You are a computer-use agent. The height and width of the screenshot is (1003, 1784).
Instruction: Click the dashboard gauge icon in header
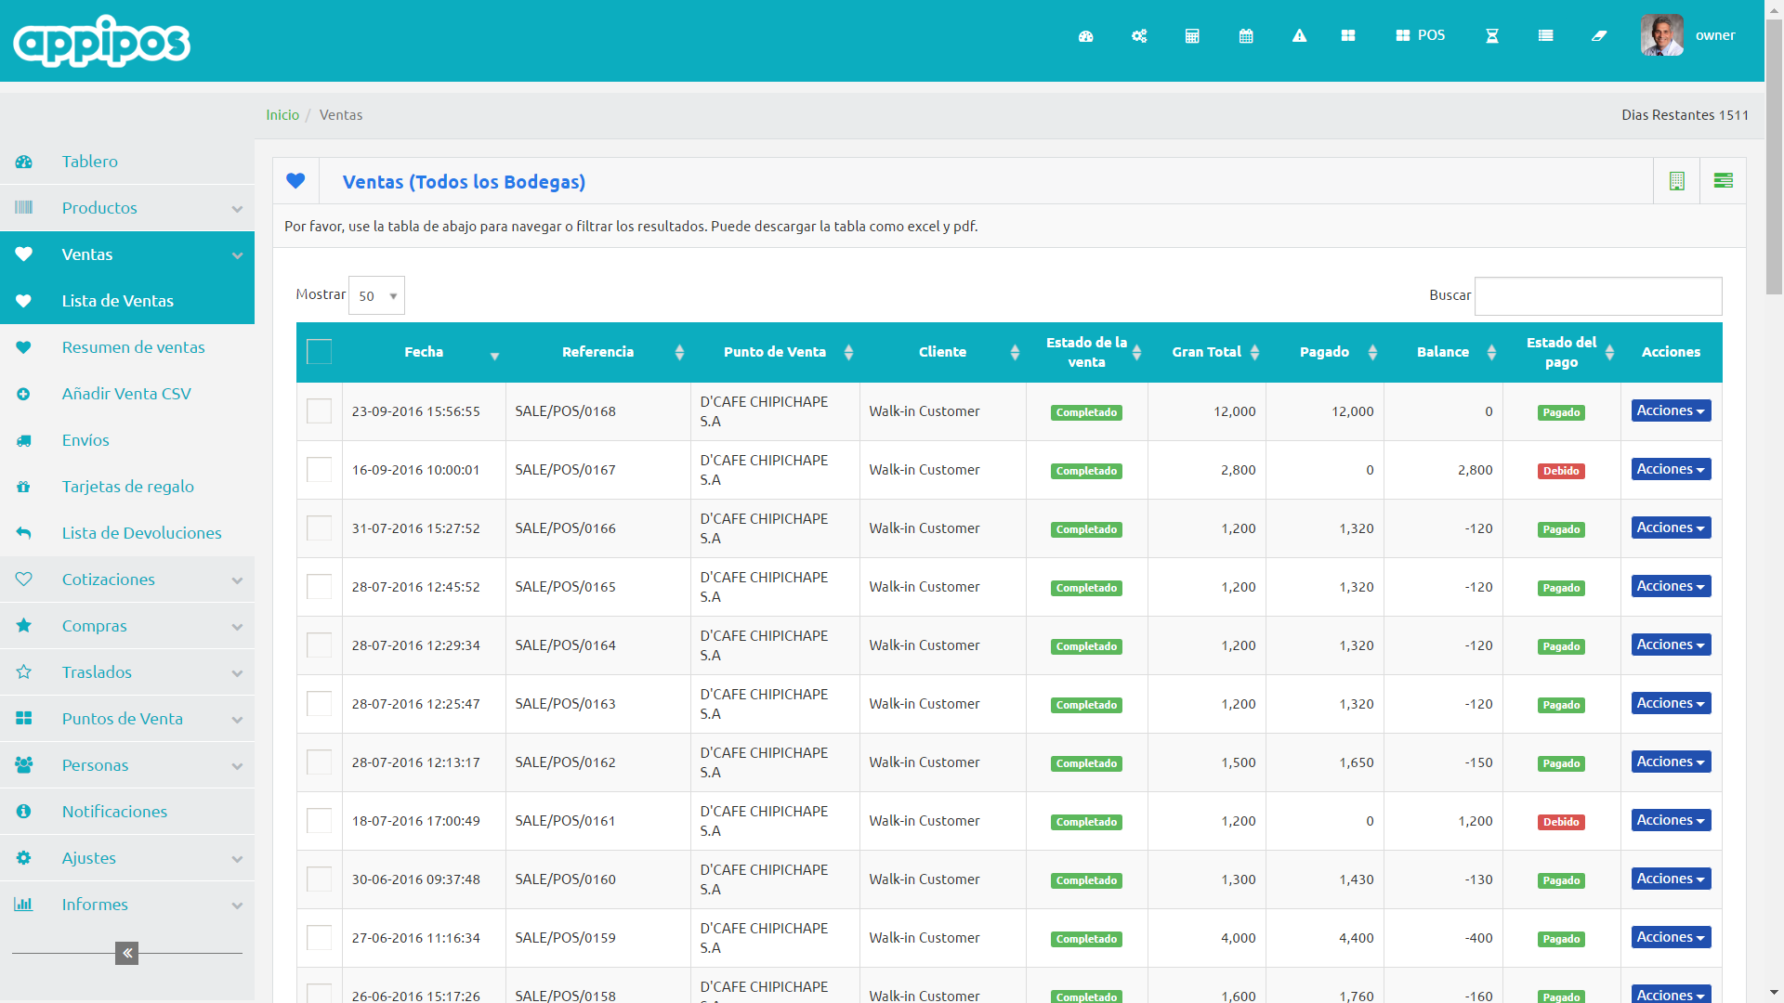(x=1085, y=36)
